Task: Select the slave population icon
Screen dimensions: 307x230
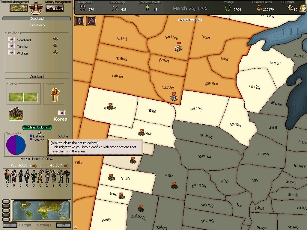Action: click(67, 176)
